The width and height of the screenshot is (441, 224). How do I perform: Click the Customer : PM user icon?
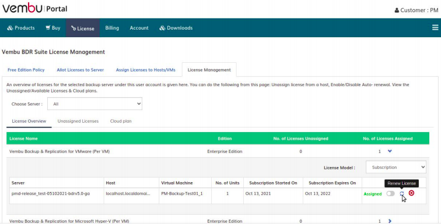397,10
